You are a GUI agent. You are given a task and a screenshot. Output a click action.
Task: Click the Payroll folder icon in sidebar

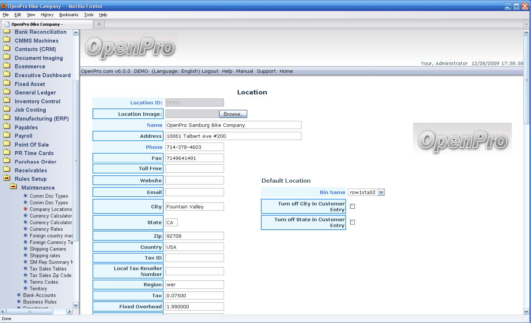pyautogui.click(x=7, y=136)
